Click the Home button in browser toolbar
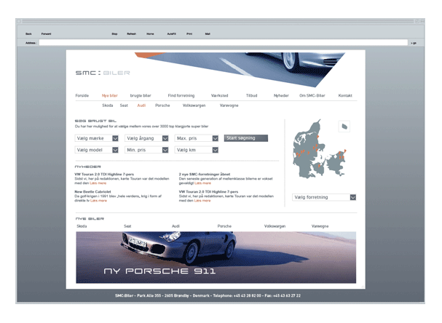Viewport: 442px width, 323px height. click(150, 33)
